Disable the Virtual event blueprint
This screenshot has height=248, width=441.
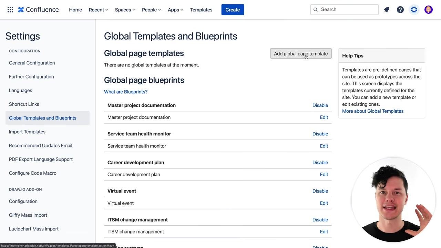pos(320,191)
